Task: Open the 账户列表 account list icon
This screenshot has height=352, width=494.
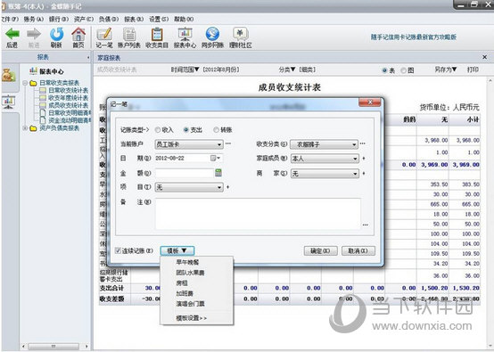Action: [x=129, y=34]
